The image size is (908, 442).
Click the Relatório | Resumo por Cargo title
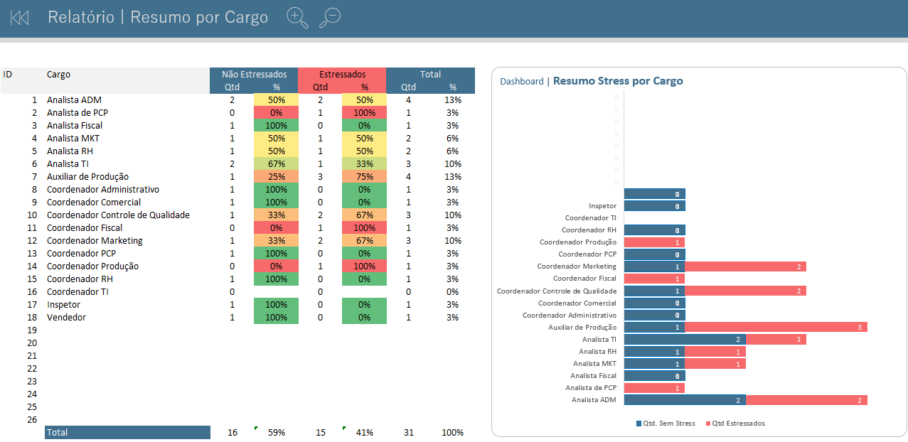point(157,18)
